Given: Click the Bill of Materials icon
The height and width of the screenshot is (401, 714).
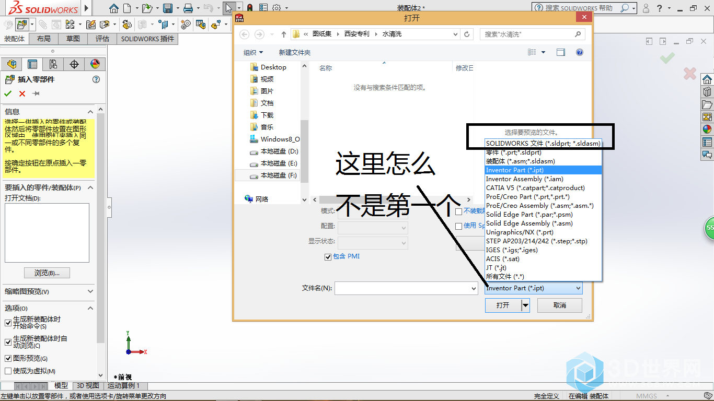Looking at the screenshot, I should click(x=201, y=24).
